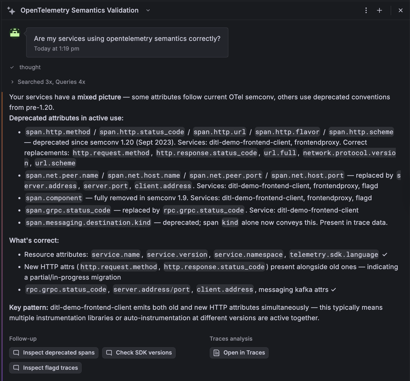Open the three-dot overflow menu
The height and width of the screenshot is (381, 410).
click(x=366, y=10)
